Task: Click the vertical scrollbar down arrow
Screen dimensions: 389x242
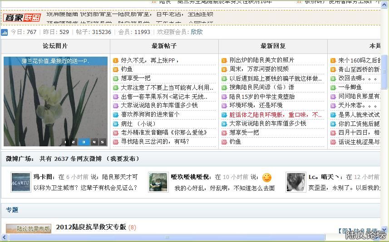Action: click(384, 229)
